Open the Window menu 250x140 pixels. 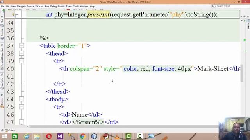click(84, 6)
